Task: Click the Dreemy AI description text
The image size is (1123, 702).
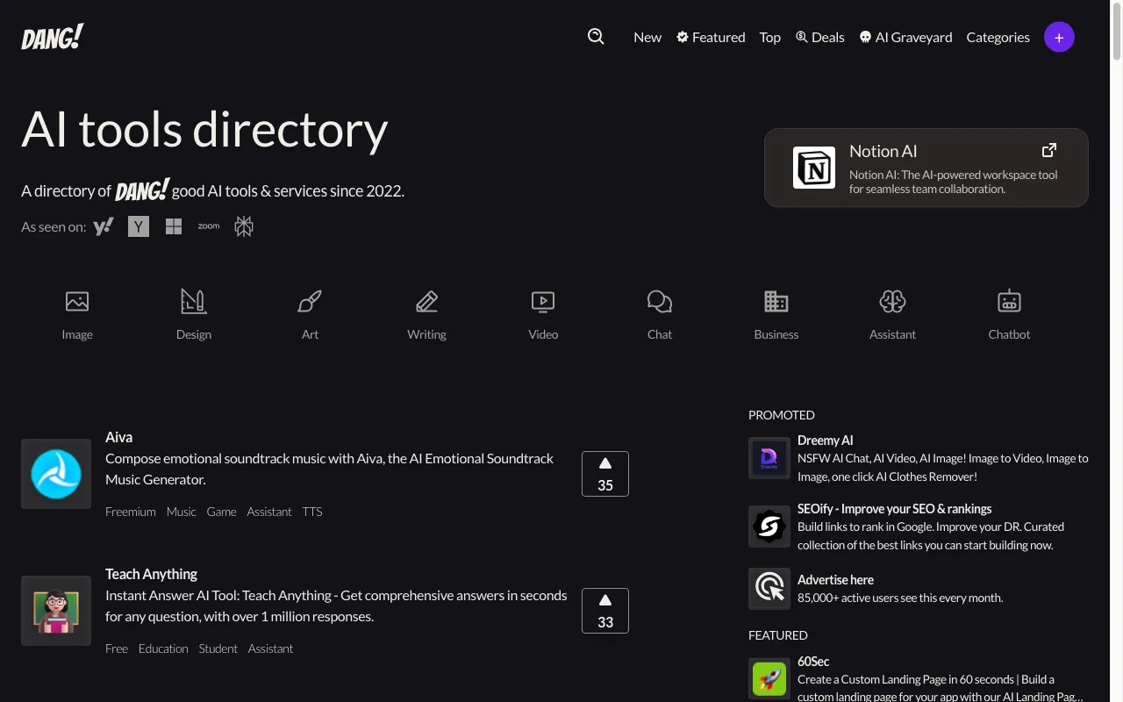Action: tap(943, 468)
